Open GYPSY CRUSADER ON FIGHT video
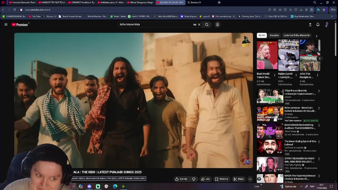The width and height of the screenshot is (338, 190). 270,164
